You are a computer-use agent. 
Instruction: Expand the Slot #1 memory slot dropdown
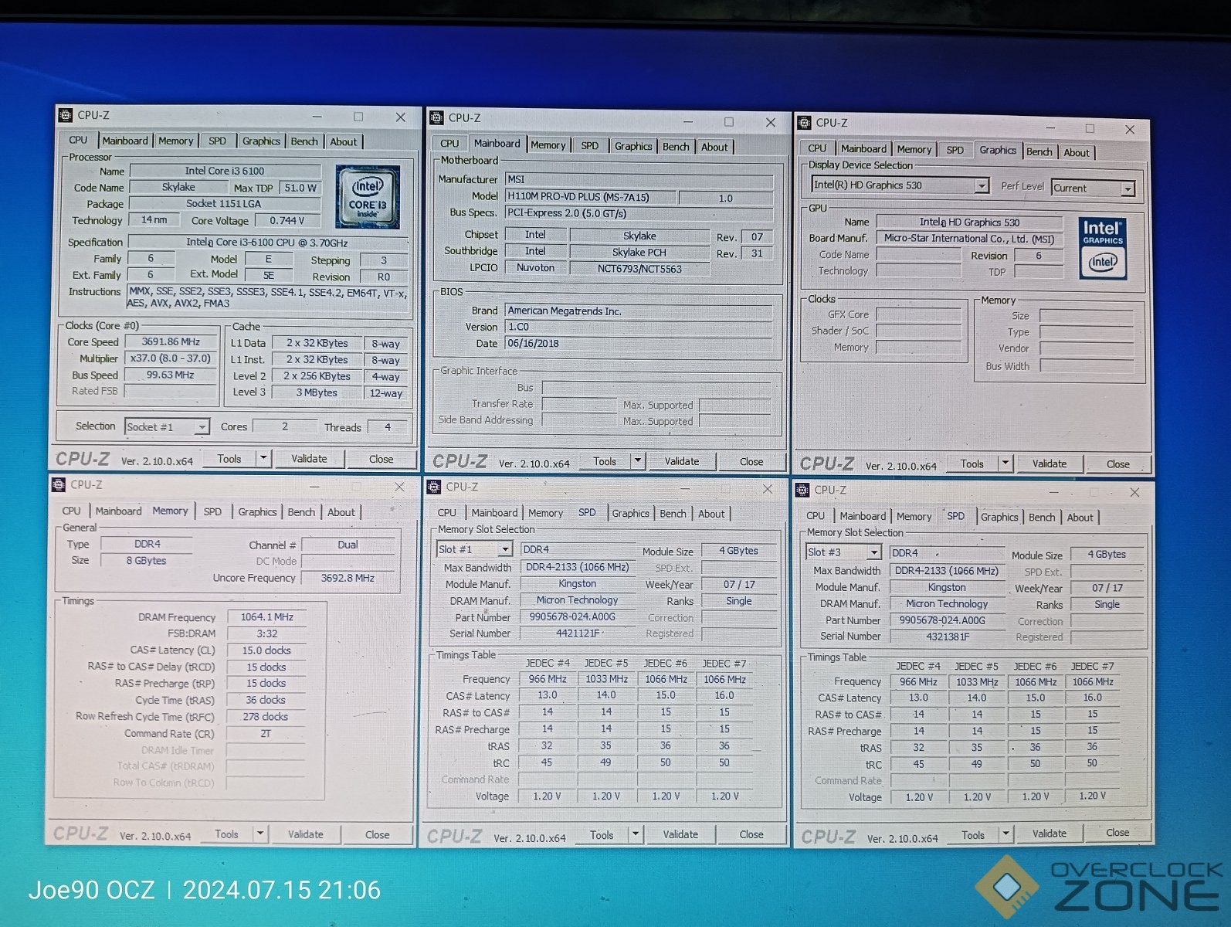click(505, 549)
